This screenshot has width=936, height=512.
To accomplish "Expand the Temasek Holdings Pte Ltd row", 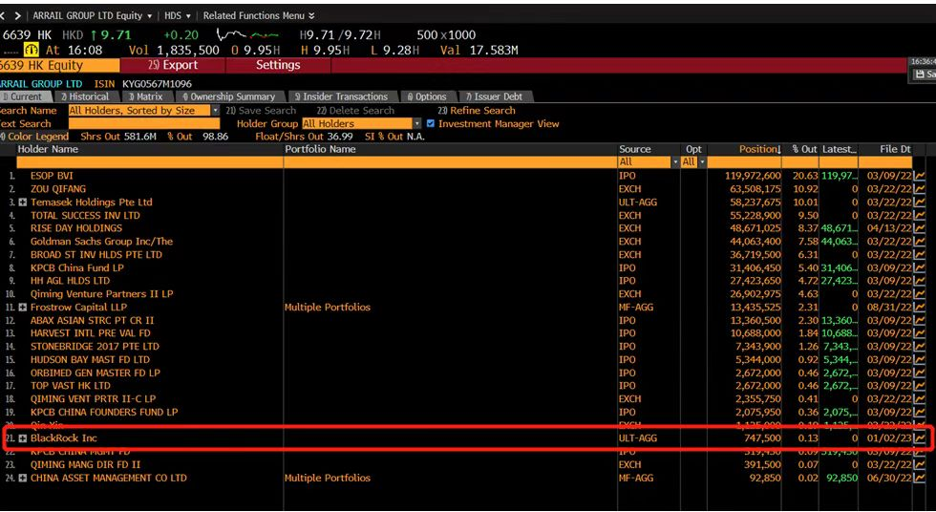I will pyautogui.click(x=23, y=203).
